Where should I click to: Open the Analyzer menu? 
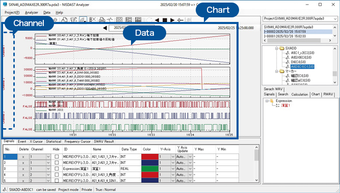click(x=32, y=13)
